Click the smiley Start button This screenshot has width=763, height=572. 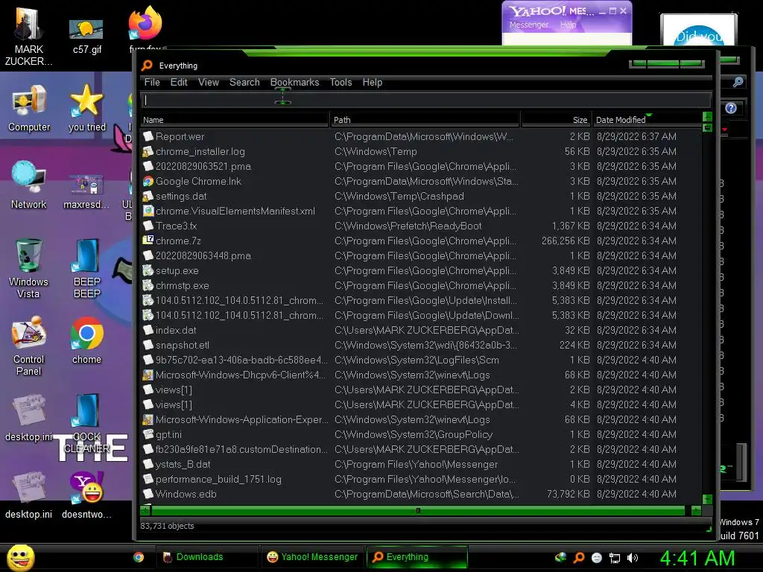[20, 557]
